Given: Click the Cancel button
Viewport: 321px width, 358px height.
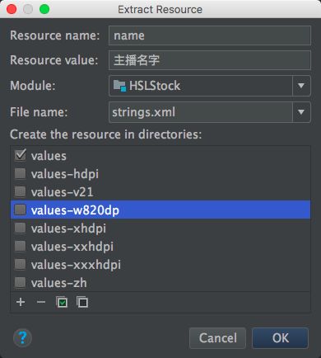Looking at the screenshot, I should coord(217,338).
